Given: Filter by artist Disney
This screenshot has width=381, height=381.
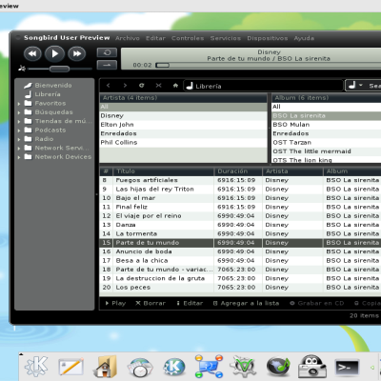Looking at the screenshot, I should (x=184, y=115).
